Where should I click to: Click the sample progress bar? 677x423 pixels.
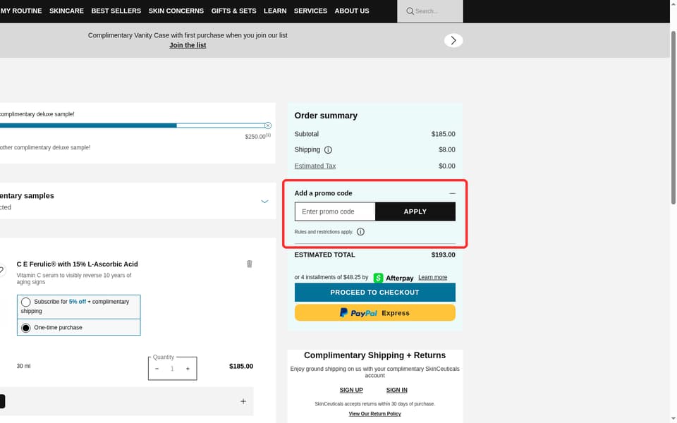coord(134,125)
